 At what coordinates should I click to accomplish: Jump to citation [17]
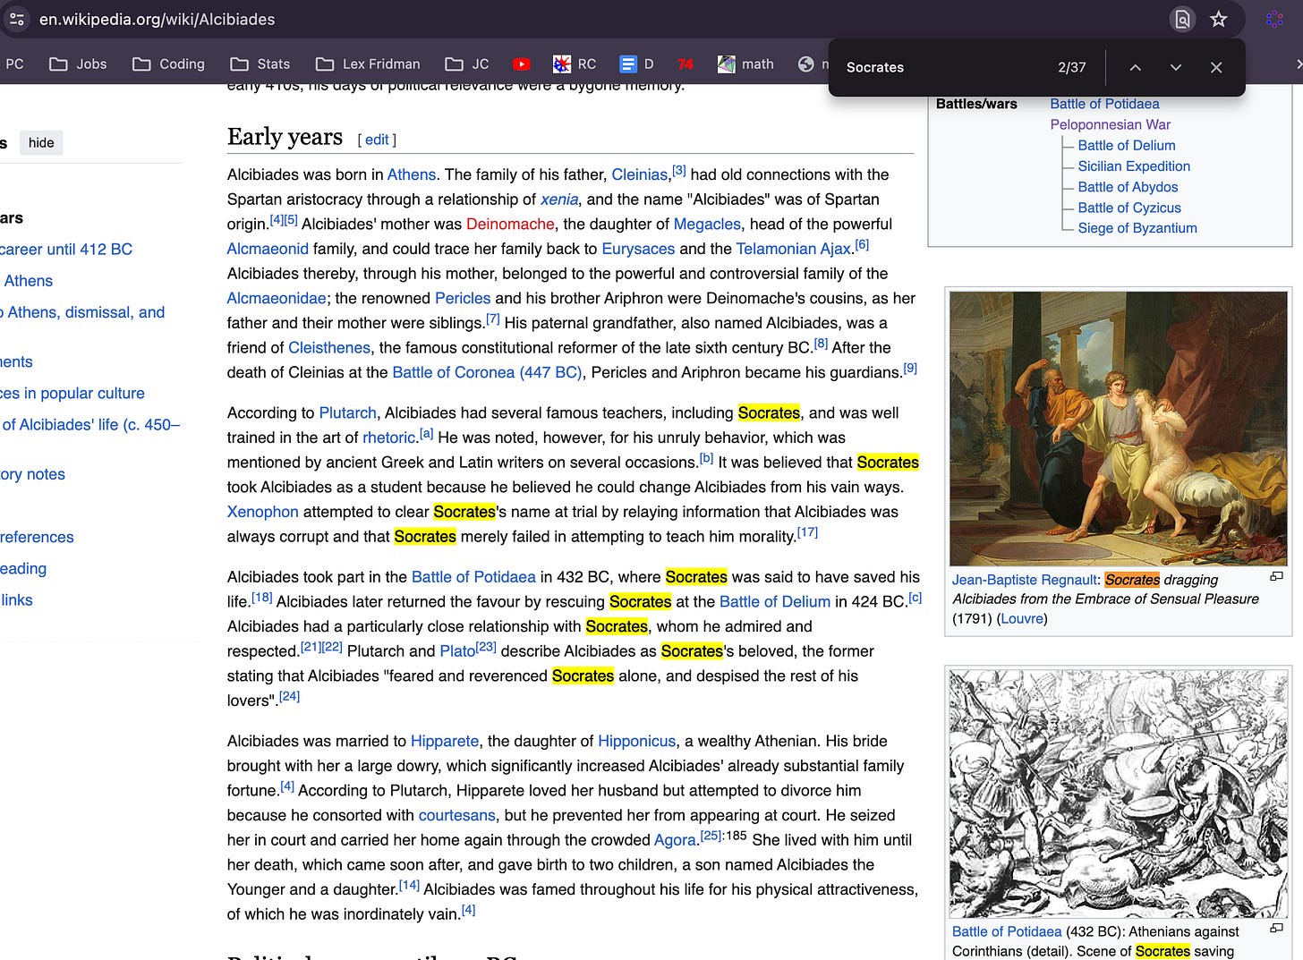[x=807, y=531]
